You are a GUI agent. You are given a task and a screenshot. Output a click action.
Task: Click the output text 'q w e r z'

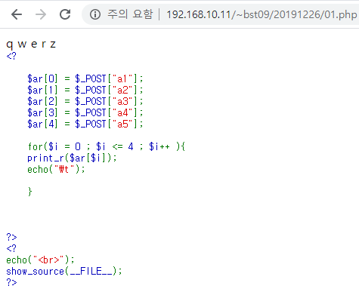(x=31, y=45)
